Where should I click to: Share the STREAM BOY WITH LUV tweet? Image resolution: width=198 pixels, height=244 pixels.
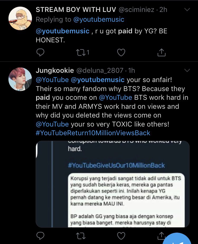click(x=162, y=52)
